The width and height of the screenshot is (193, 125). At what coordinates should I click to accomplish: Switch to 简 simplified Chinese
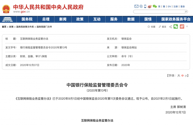coord(159,7)
